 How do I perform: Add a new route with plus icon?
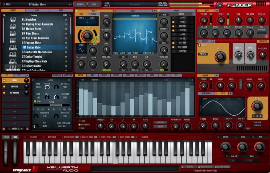(194, 14)
